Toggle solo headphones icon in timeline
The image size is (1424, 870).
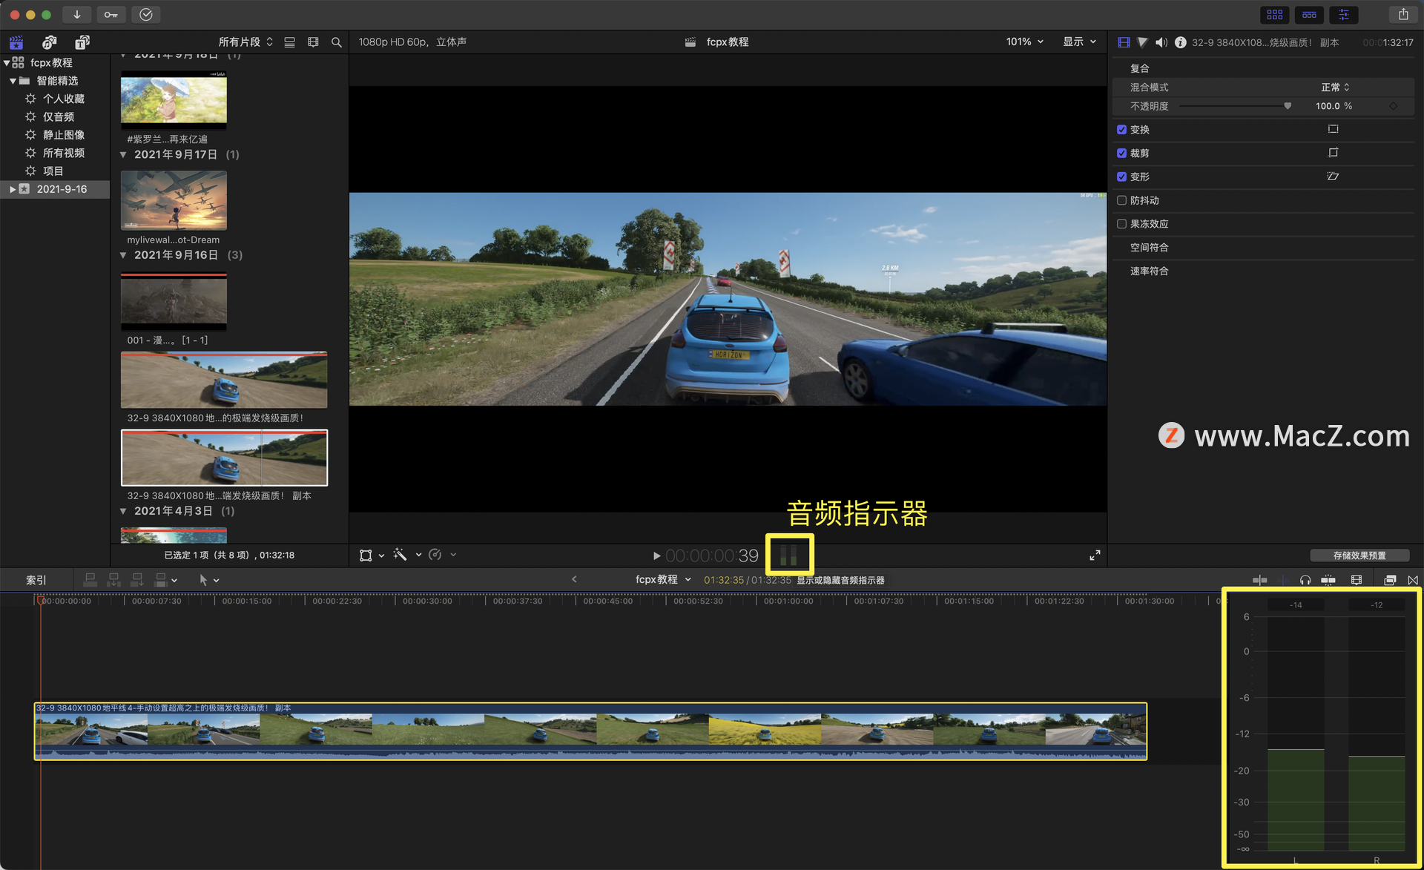click(x=1305, y=580)
